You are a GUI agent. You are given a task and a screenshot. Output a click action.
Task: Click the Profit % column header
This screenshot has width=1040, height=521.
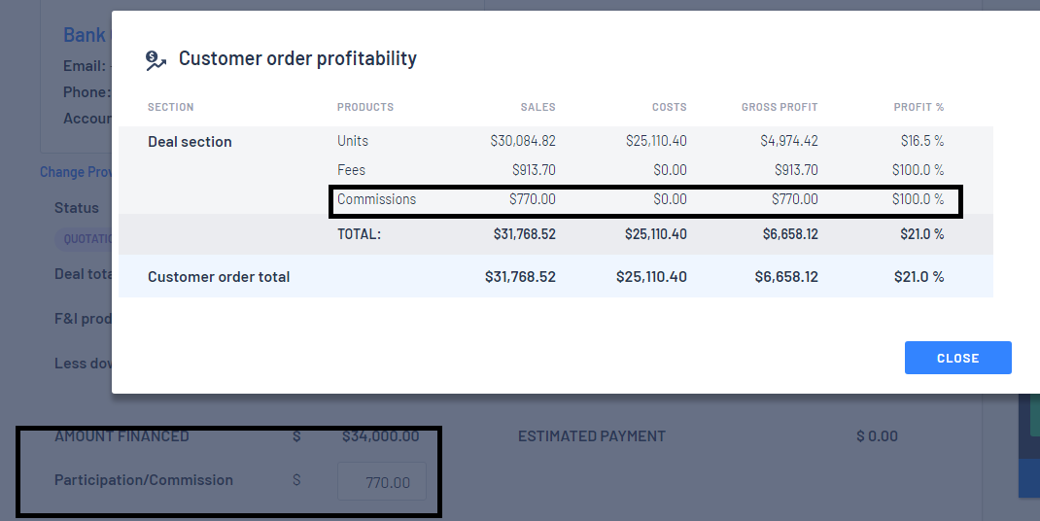click(x=919, y=107)
